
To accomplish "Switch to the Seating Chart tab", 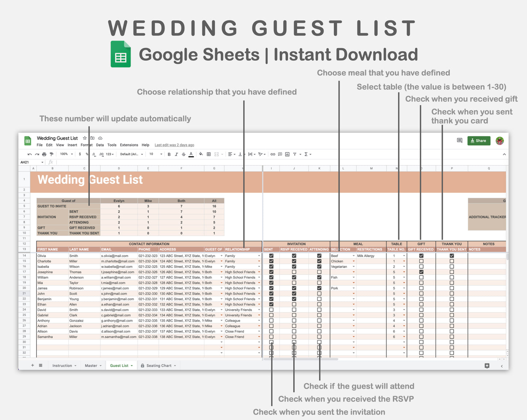I will (158, 365).
